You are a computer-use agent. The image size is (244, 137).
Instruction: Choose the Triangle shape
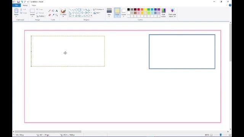point(88,10)
